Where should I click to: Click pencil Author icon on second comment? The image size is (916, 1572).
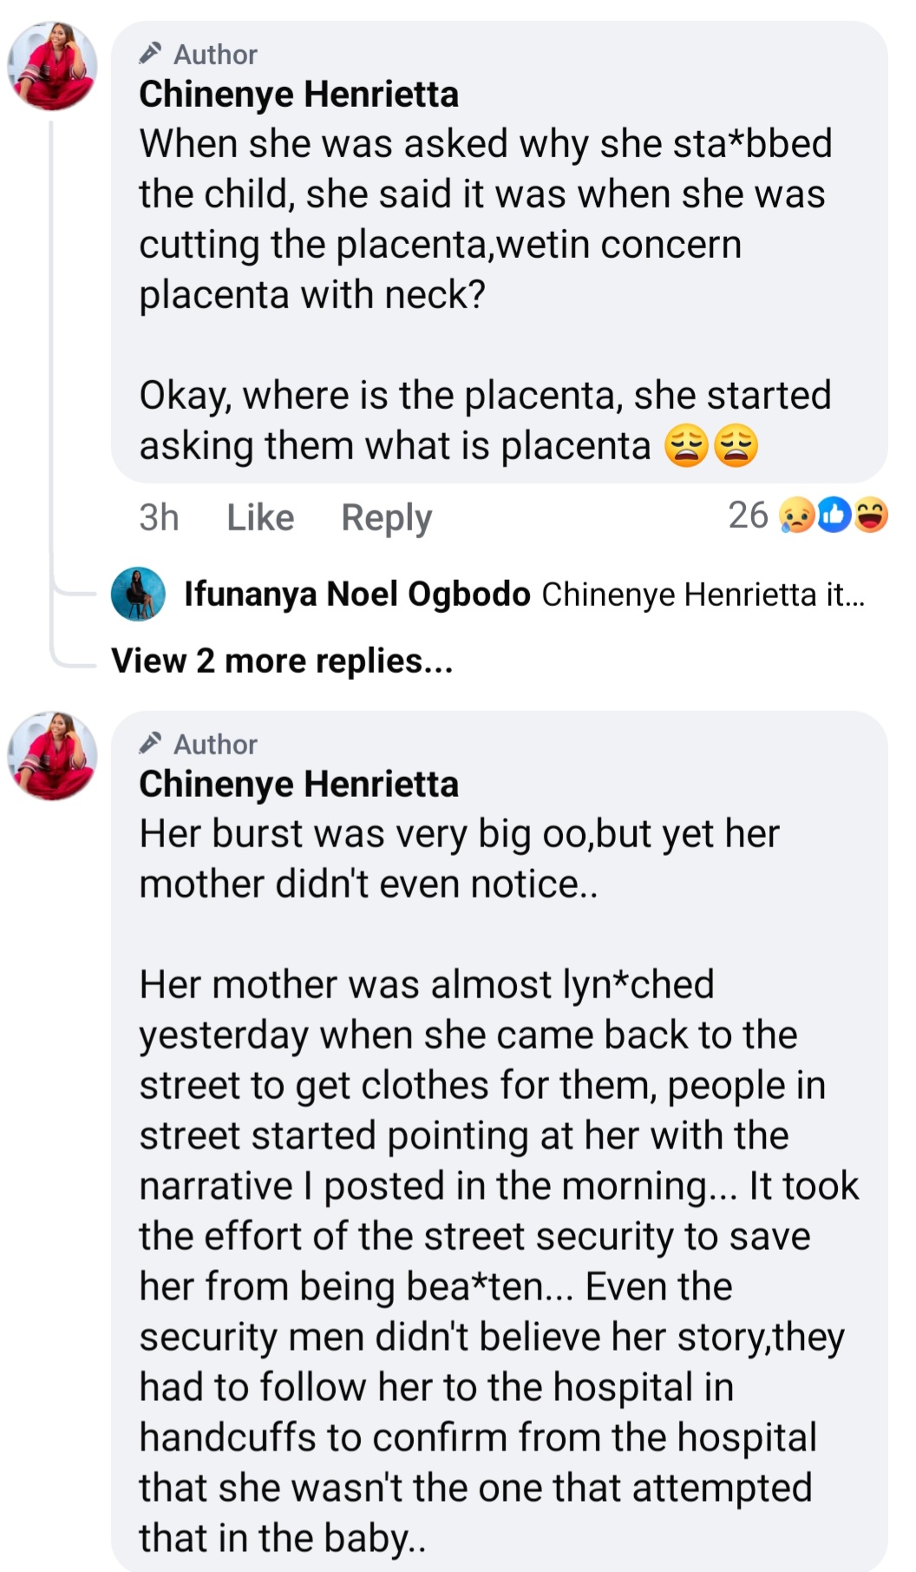(150, 744)
